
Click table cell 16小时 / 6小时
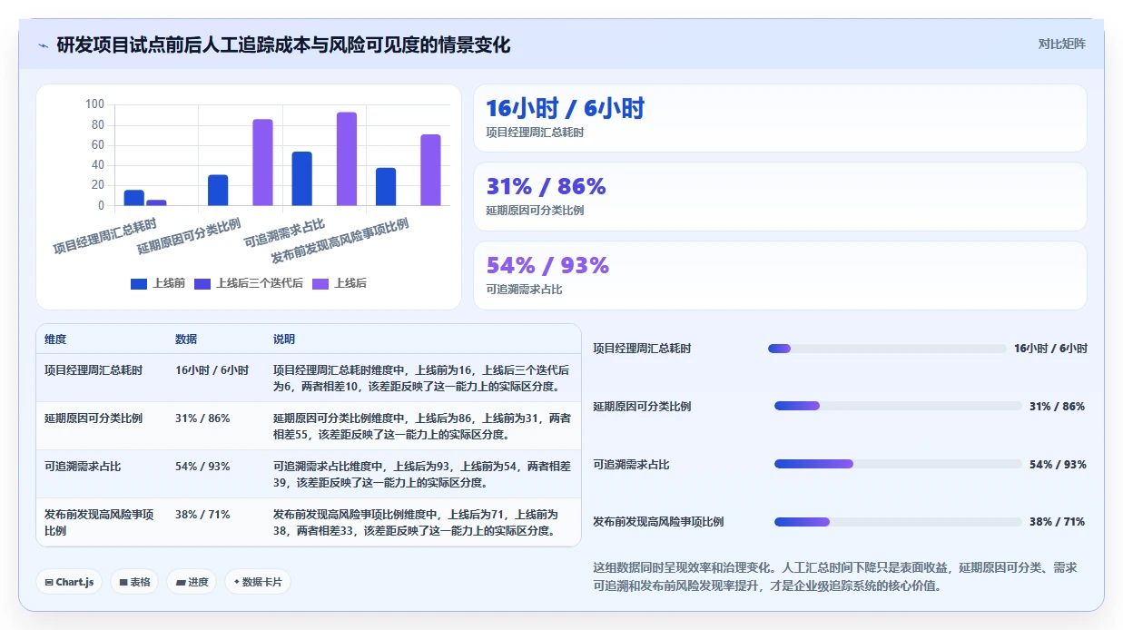coord(212,370)
